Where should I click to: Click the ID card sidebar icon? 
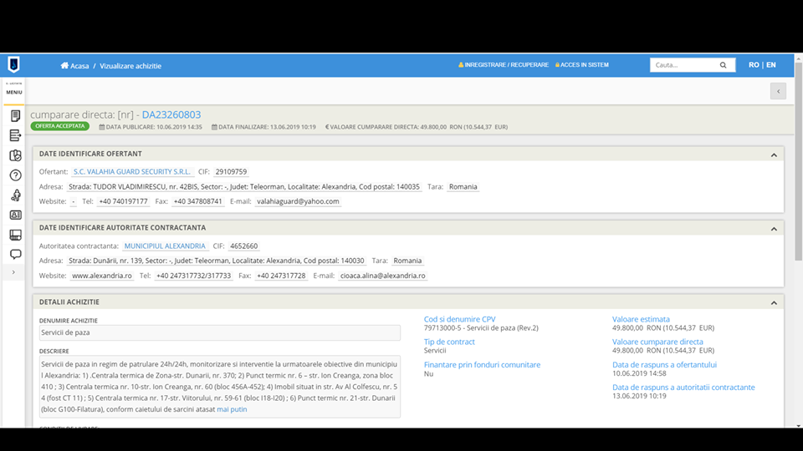click(15, 215)
